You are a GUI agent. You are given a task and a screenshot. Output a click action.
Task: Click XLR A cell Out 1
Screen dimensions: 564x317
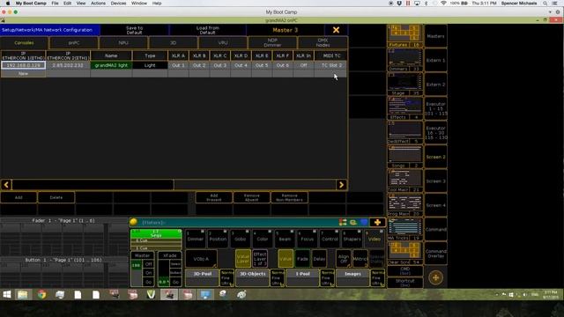[x=178, y=65]
